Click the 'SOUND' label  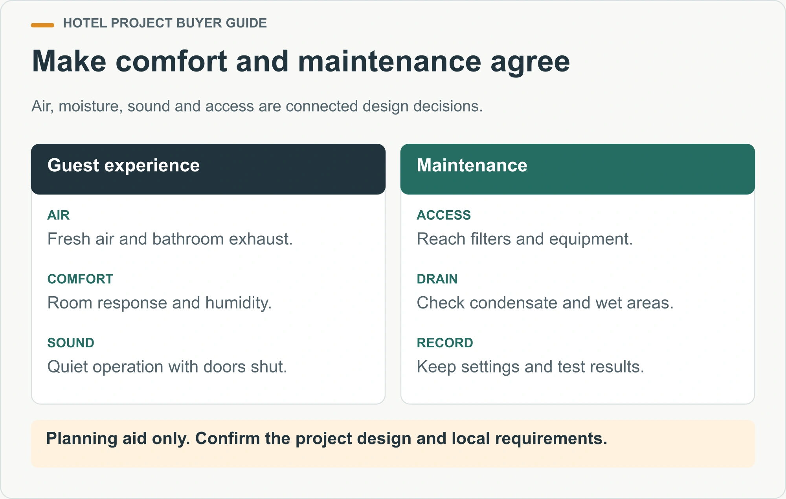pyautogui.click(x=71, y=343)
